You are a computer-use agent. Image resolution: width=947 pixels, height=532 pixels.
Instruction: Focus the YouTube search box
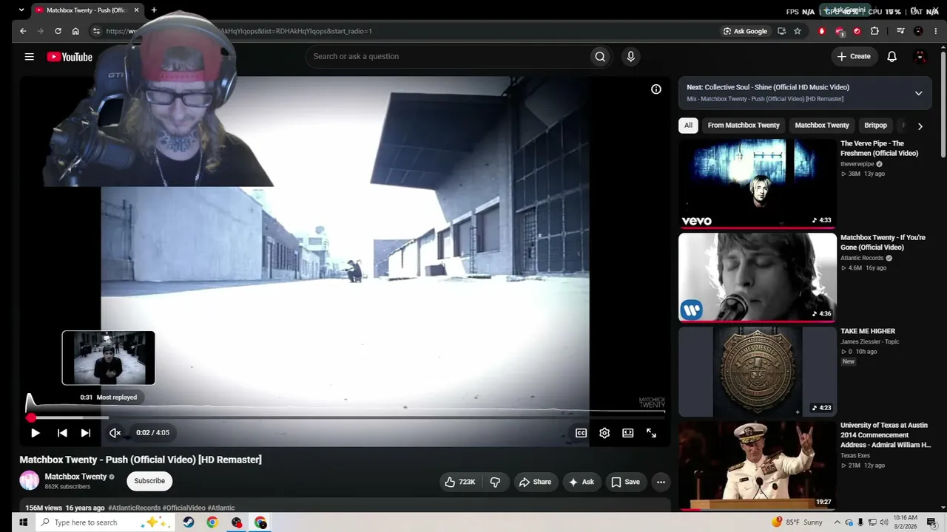(448, 57)
